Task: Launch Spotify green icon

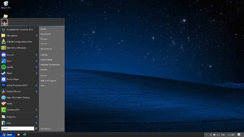Action: tap(3, 67)
